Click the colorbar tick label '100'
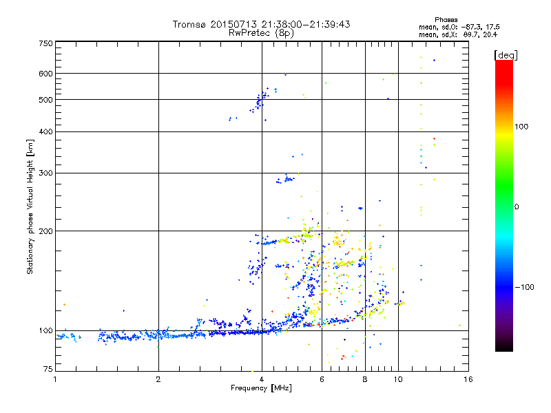Viewport: 551px width, 413px height. pos(521,127)
